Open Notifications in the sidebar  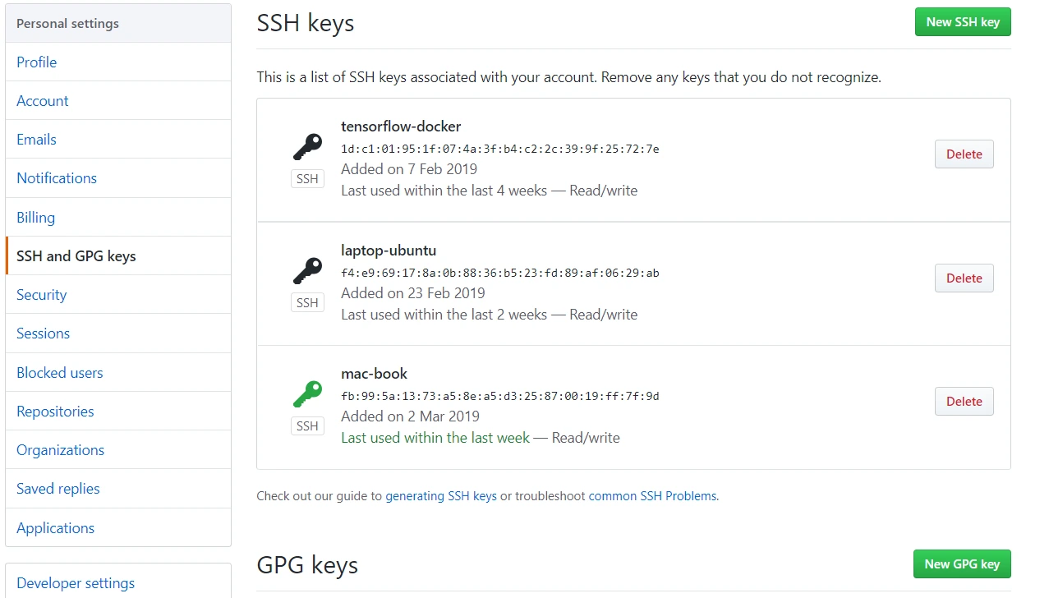click(57, 178)
